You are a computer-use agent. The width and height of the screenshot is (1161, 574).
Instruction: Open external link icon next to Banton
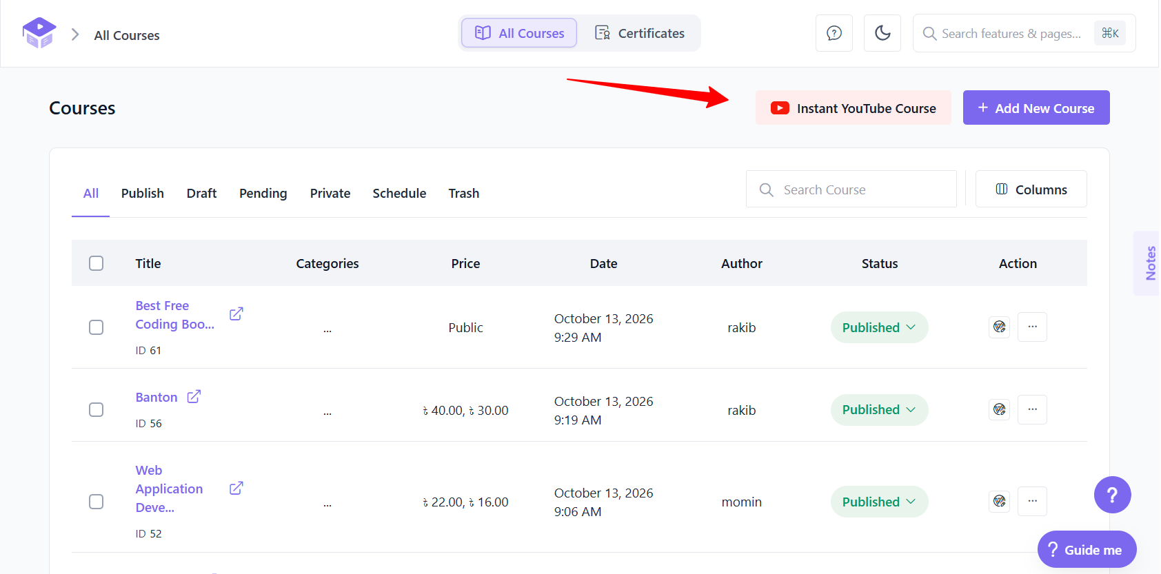(194, 397)
